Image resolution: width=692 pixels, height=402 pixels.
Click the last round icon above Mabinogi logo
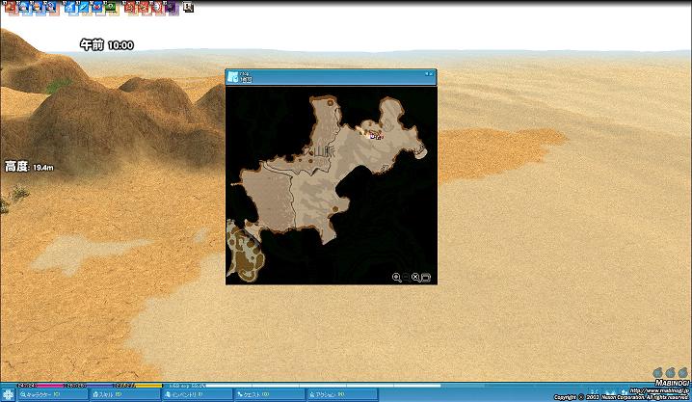point(682,372)
